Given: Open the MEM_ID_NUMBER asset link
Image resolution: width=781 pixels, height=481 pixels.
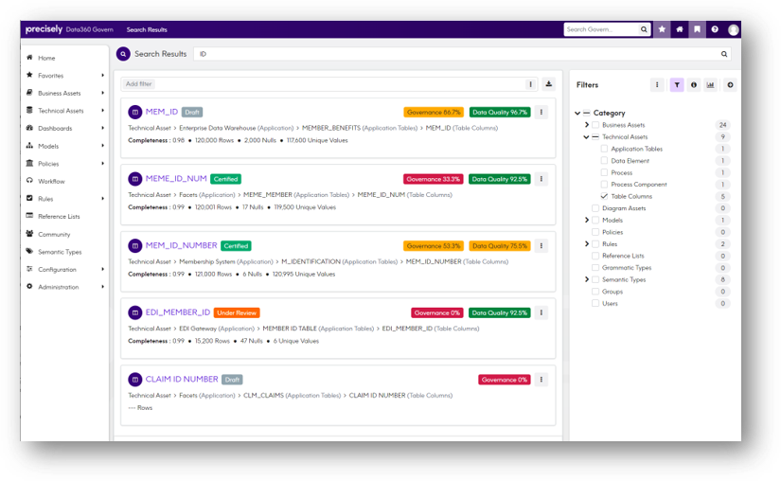Looking at the screenshot, I should (x=182, y=245).
